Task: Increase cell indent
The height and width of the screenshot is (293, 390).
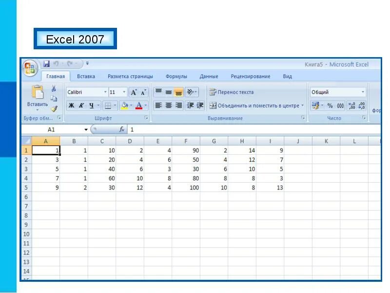Action: coord(200,105)
